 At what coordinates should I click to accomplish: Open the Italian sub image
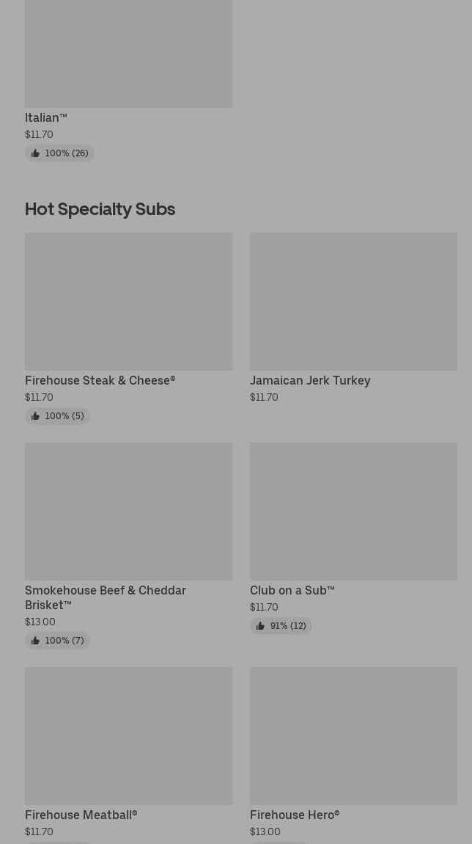(x=128, y=54)
